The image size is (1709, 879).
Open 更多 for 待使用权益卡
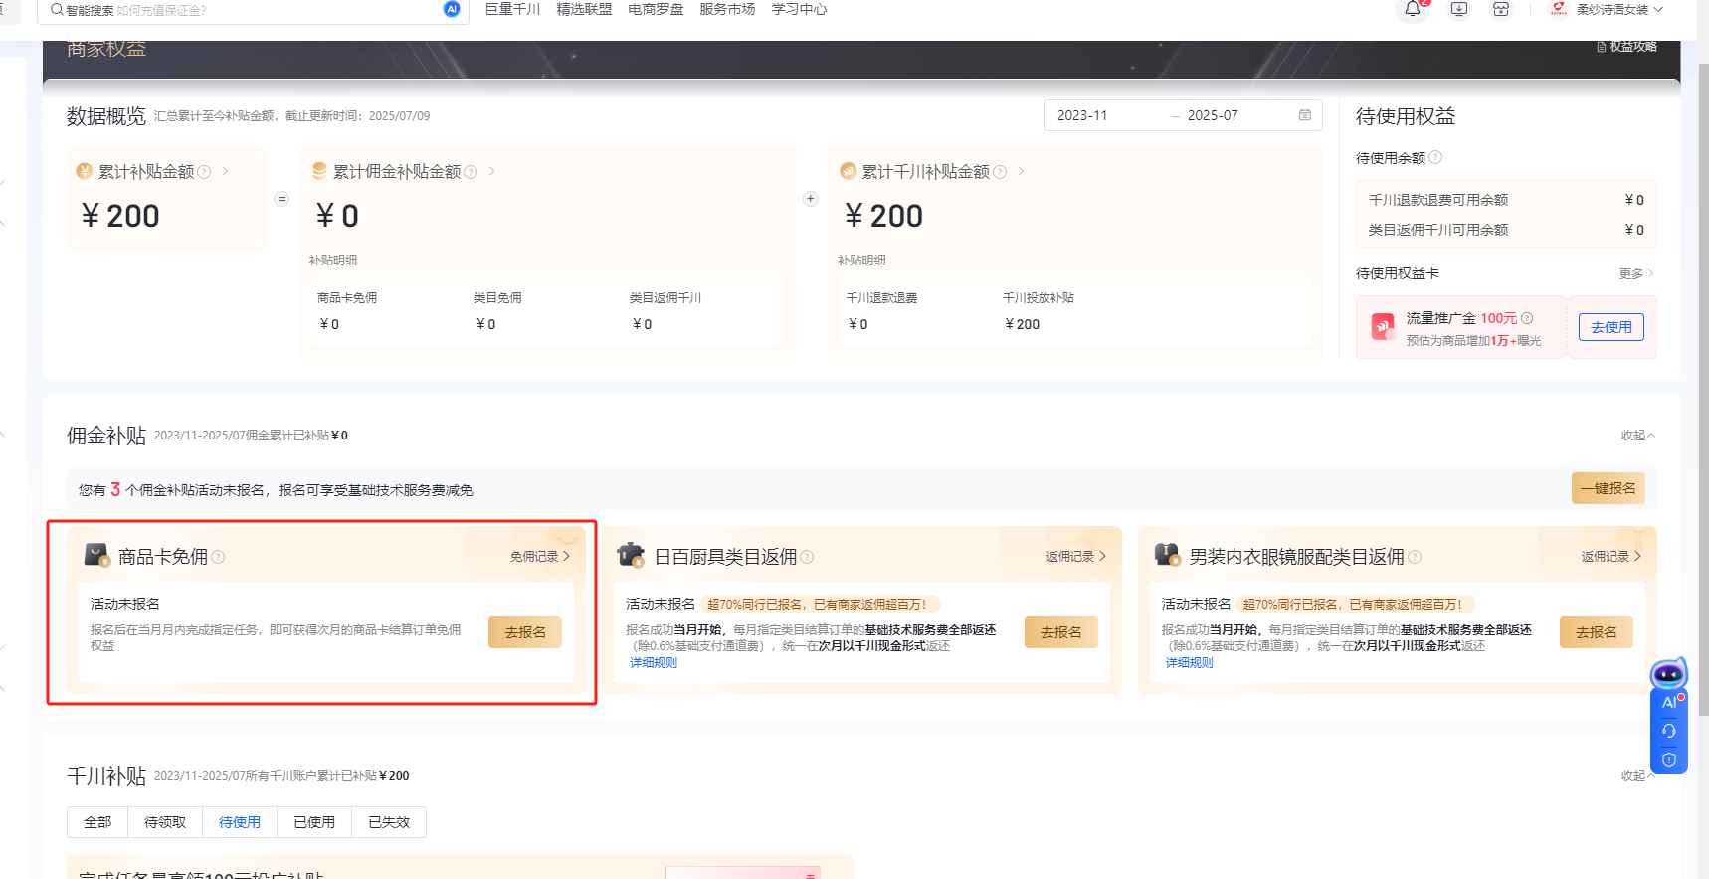tap(1636, 273)
